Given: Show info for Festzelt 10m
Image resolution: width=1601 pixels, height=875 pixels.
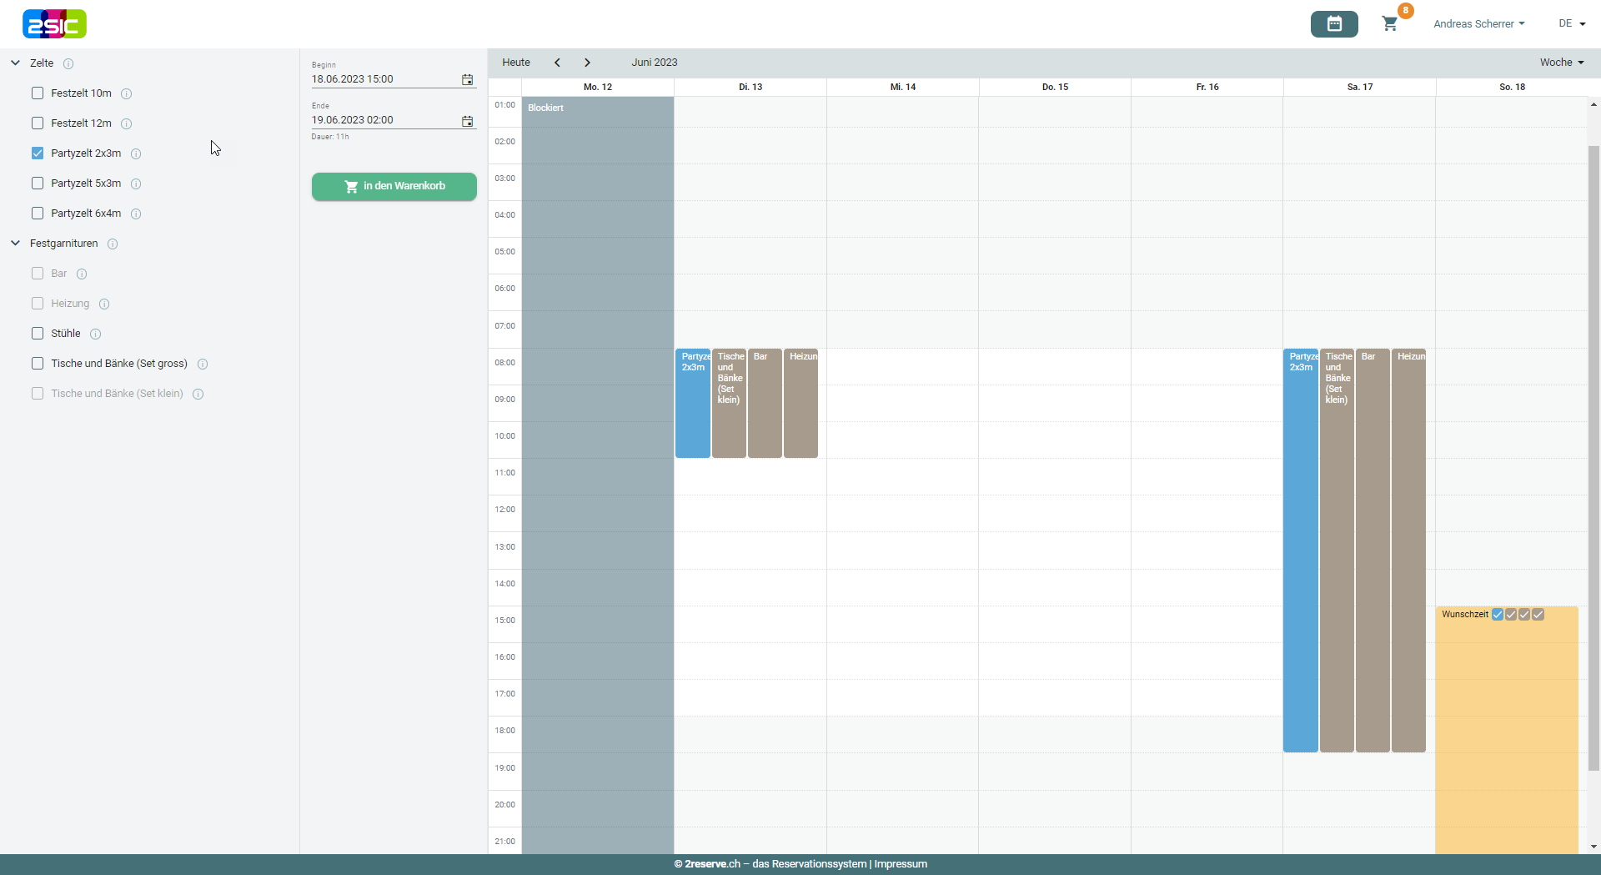Looking at the screenshot, I should 127,93.
